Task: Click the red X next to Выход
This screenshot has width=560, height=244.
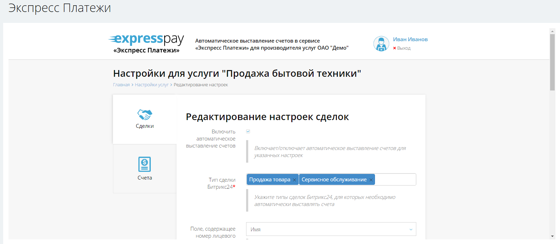Action: pyautogui.click(x=394, y=48)
